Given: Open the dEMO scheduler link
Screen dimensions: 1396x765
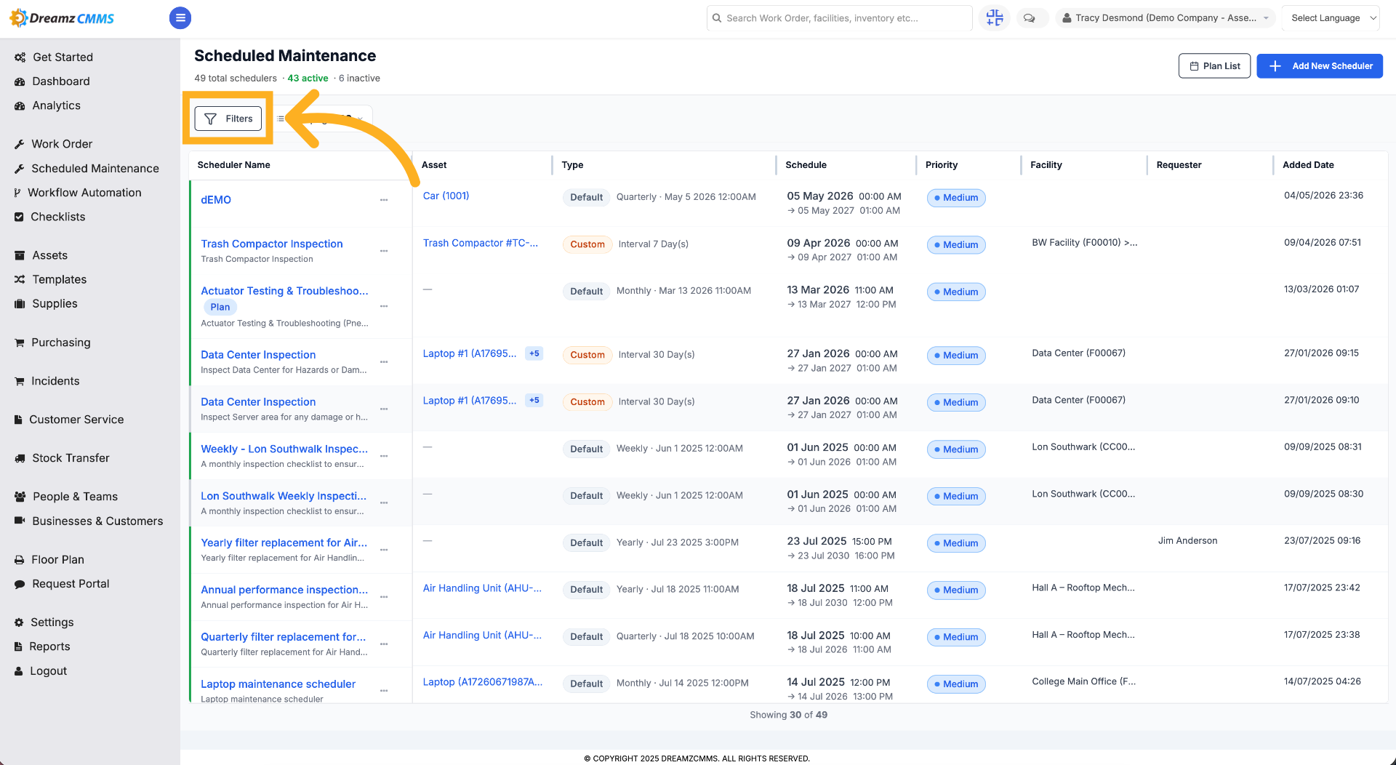Looking at the screenshot, I should (x=216, y=200).
